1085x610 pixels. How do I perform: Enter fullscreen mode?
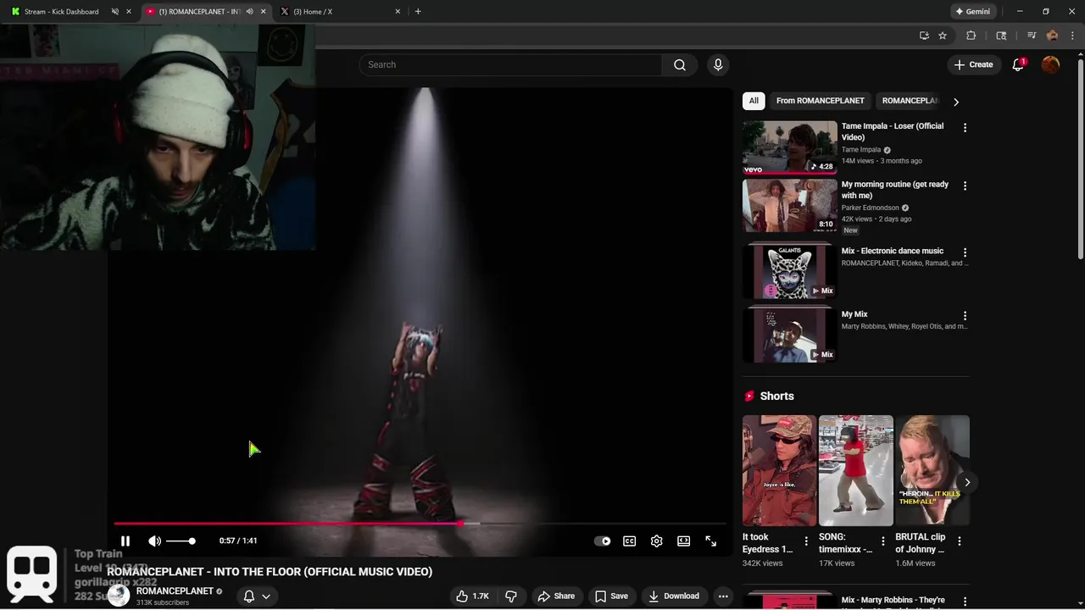(710, 541)
